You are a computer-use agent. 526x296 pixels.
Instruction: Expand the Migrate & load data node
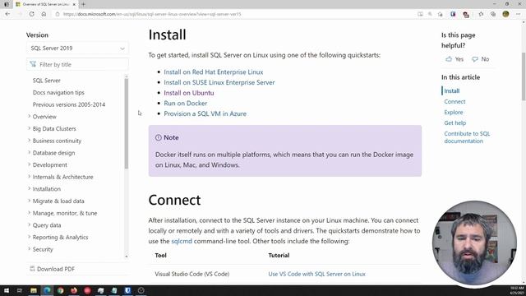tap(30, 201)
